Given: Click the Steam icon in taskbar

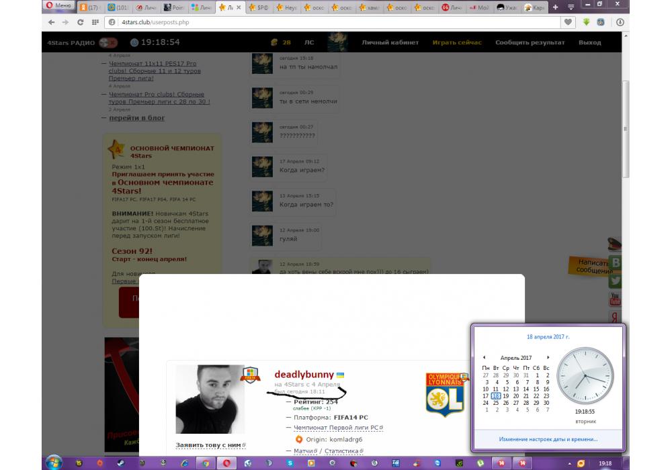Looking at the screenshot, I should pyautogui.click(x=120, y=463).
